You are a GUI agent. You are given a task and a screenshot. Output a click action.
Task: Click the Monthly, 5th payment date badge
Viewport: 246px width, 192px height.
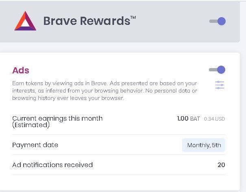204,145
